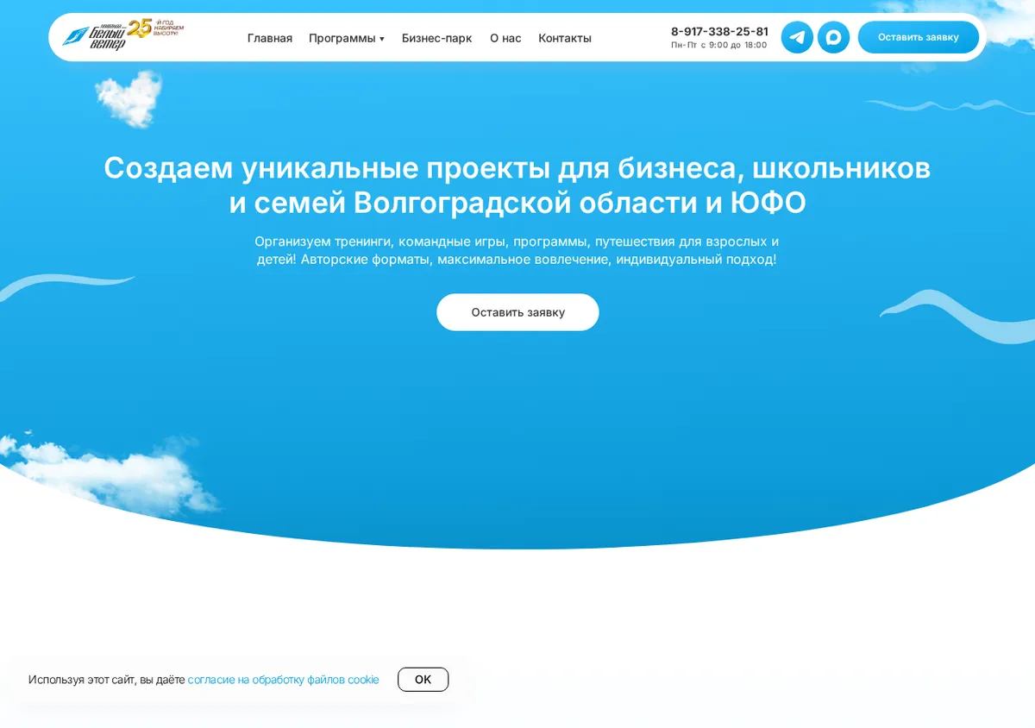This screenshot has width=1035, height=728.
Task: Open the cookie processing consent link
Action: click(284, 680)
